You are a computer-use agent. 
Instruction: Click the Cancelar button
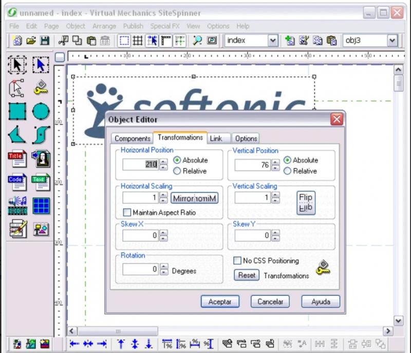[270, 302]
